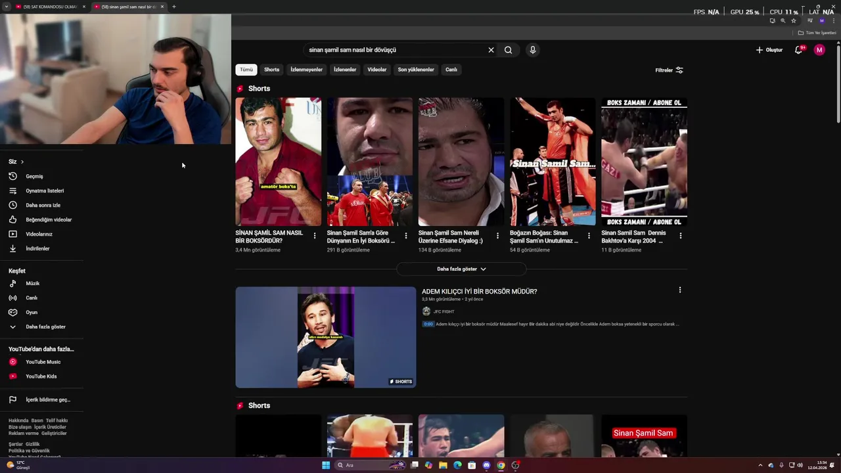Viewport: 841px width, 473px height.
Task: Open Windows Start menu
Action: (x=326, y=465)
